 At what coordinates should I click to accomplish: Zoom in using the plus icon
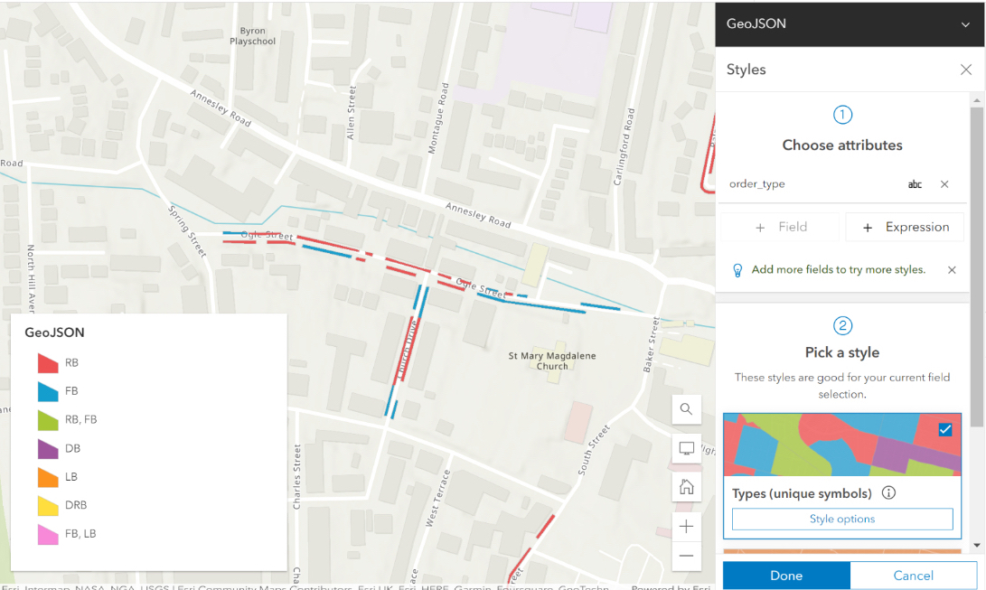686,526
